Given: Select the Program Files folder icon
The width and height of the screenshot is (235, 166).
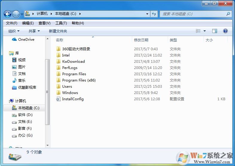Looking at the screenshot, I should (58, 74).
